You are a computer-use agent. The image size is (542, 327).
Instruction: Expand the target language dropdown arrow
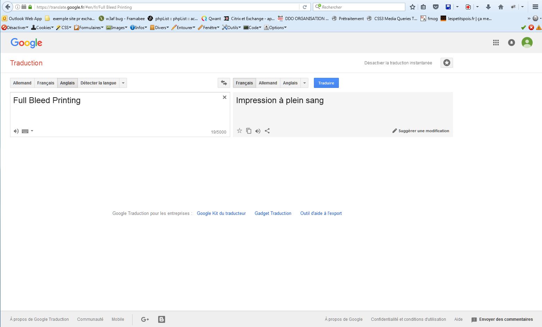point(304,83)
